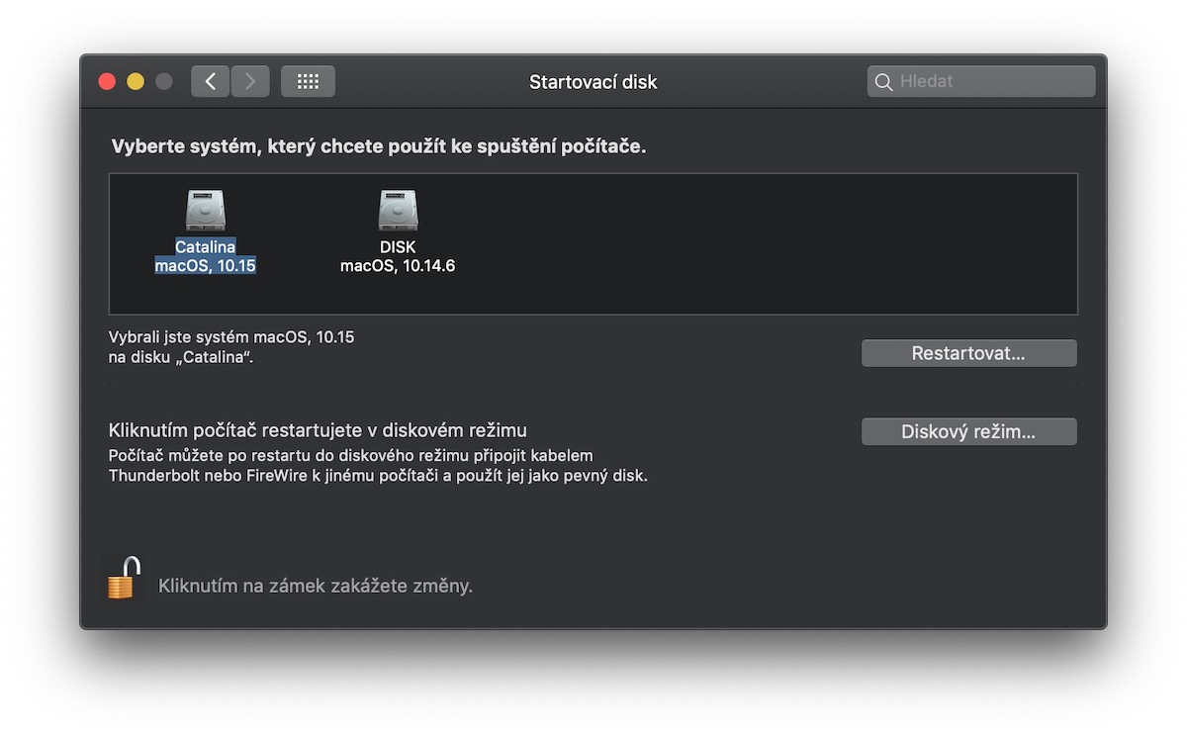
Task: Click the "Vyberte systém" heading text
Action: [x=378, y=146]
